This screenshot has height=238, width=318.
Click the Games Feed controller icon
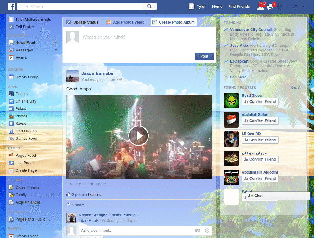pos(11,139)
